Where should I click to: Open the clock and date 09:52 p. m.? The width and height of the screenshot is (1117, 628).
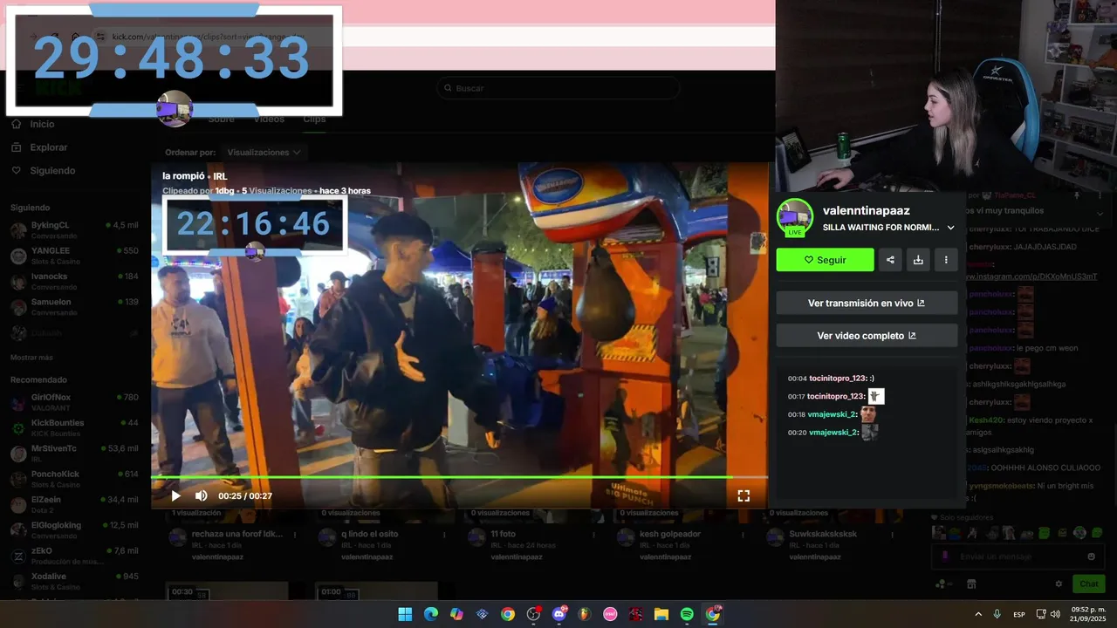click(1088, 614)
